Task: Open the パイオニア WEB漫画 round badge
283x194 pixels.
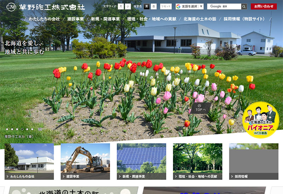Action: (260, 120)
